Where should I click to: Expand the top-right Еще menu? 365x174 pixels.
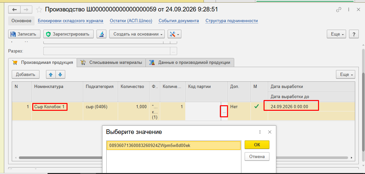click(336, 34)
